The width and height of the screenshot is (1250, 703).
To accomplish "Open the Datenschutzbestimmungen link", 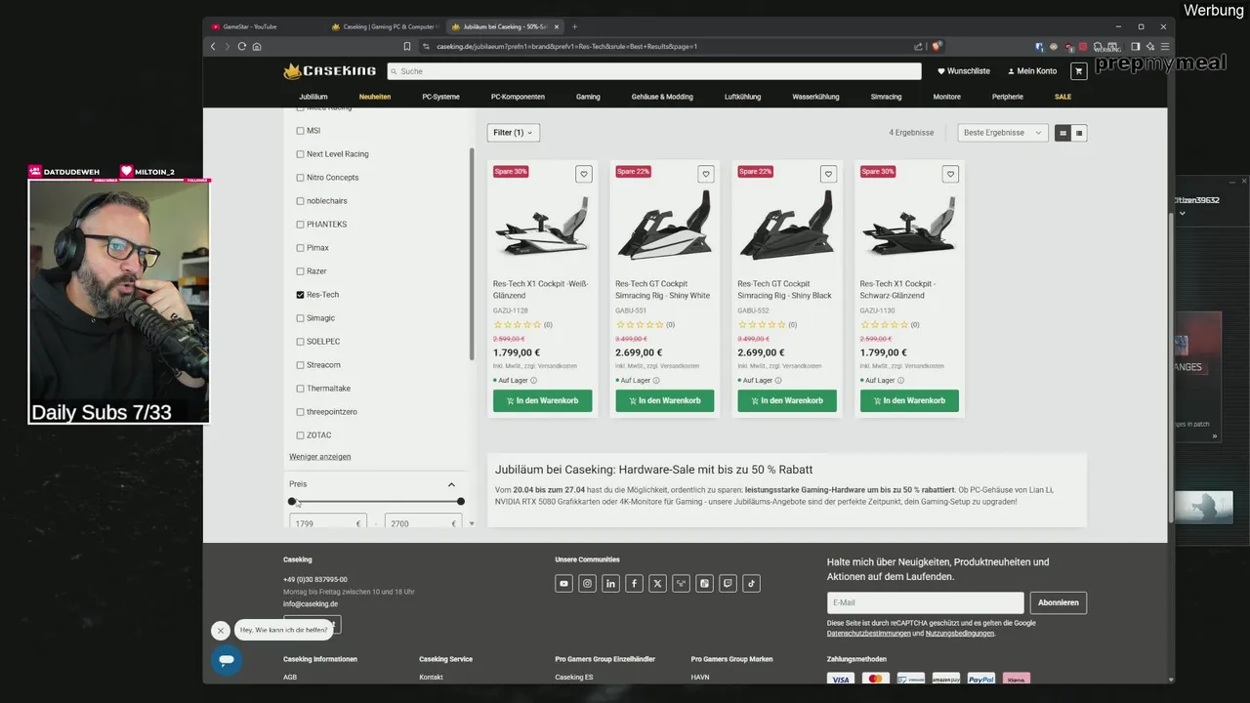I will pyautogui.click(x=868, y=634).
